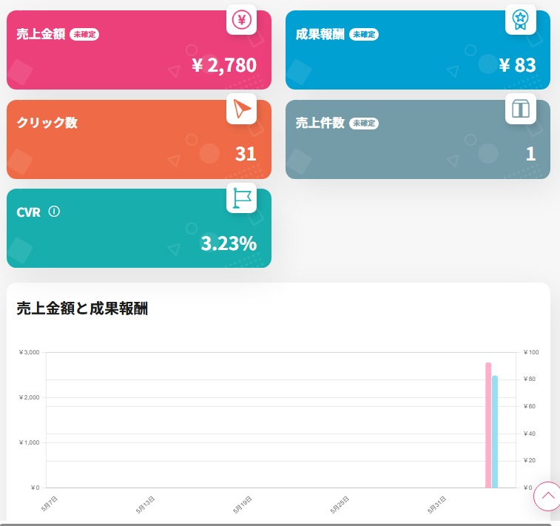Click the 成果報酬 card title
Image resolution: width=560 pixels, height=526 pixels.
pos(320,34)
